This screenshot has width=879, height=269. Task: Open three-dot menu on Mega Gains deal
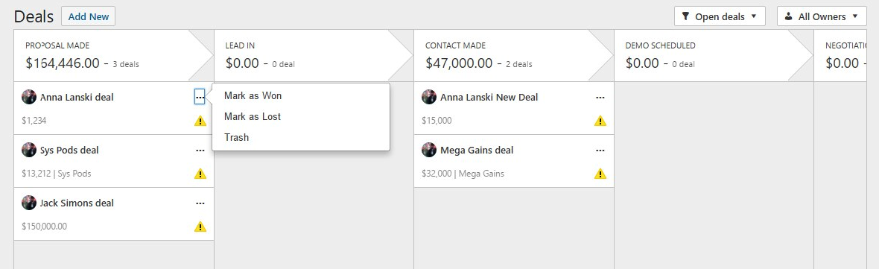(600, 151)
